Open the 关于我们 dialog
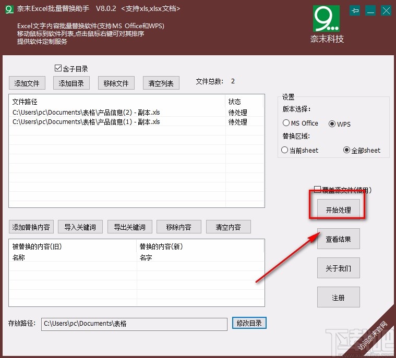The width and height of the screenshot is (396, 358). click(x=339, y=268)
